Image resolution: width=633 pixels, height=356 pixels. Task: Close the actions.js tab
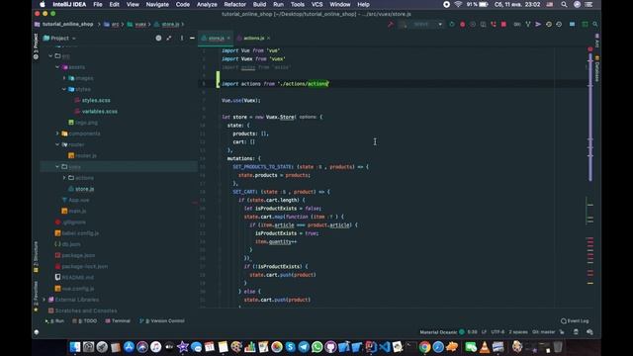[x=268, y=38]
